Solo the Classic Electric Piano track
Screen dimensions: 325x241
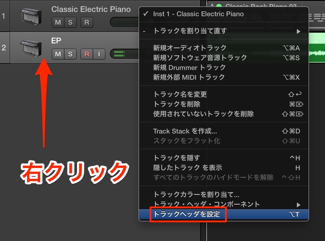click(x=70, y=22)
